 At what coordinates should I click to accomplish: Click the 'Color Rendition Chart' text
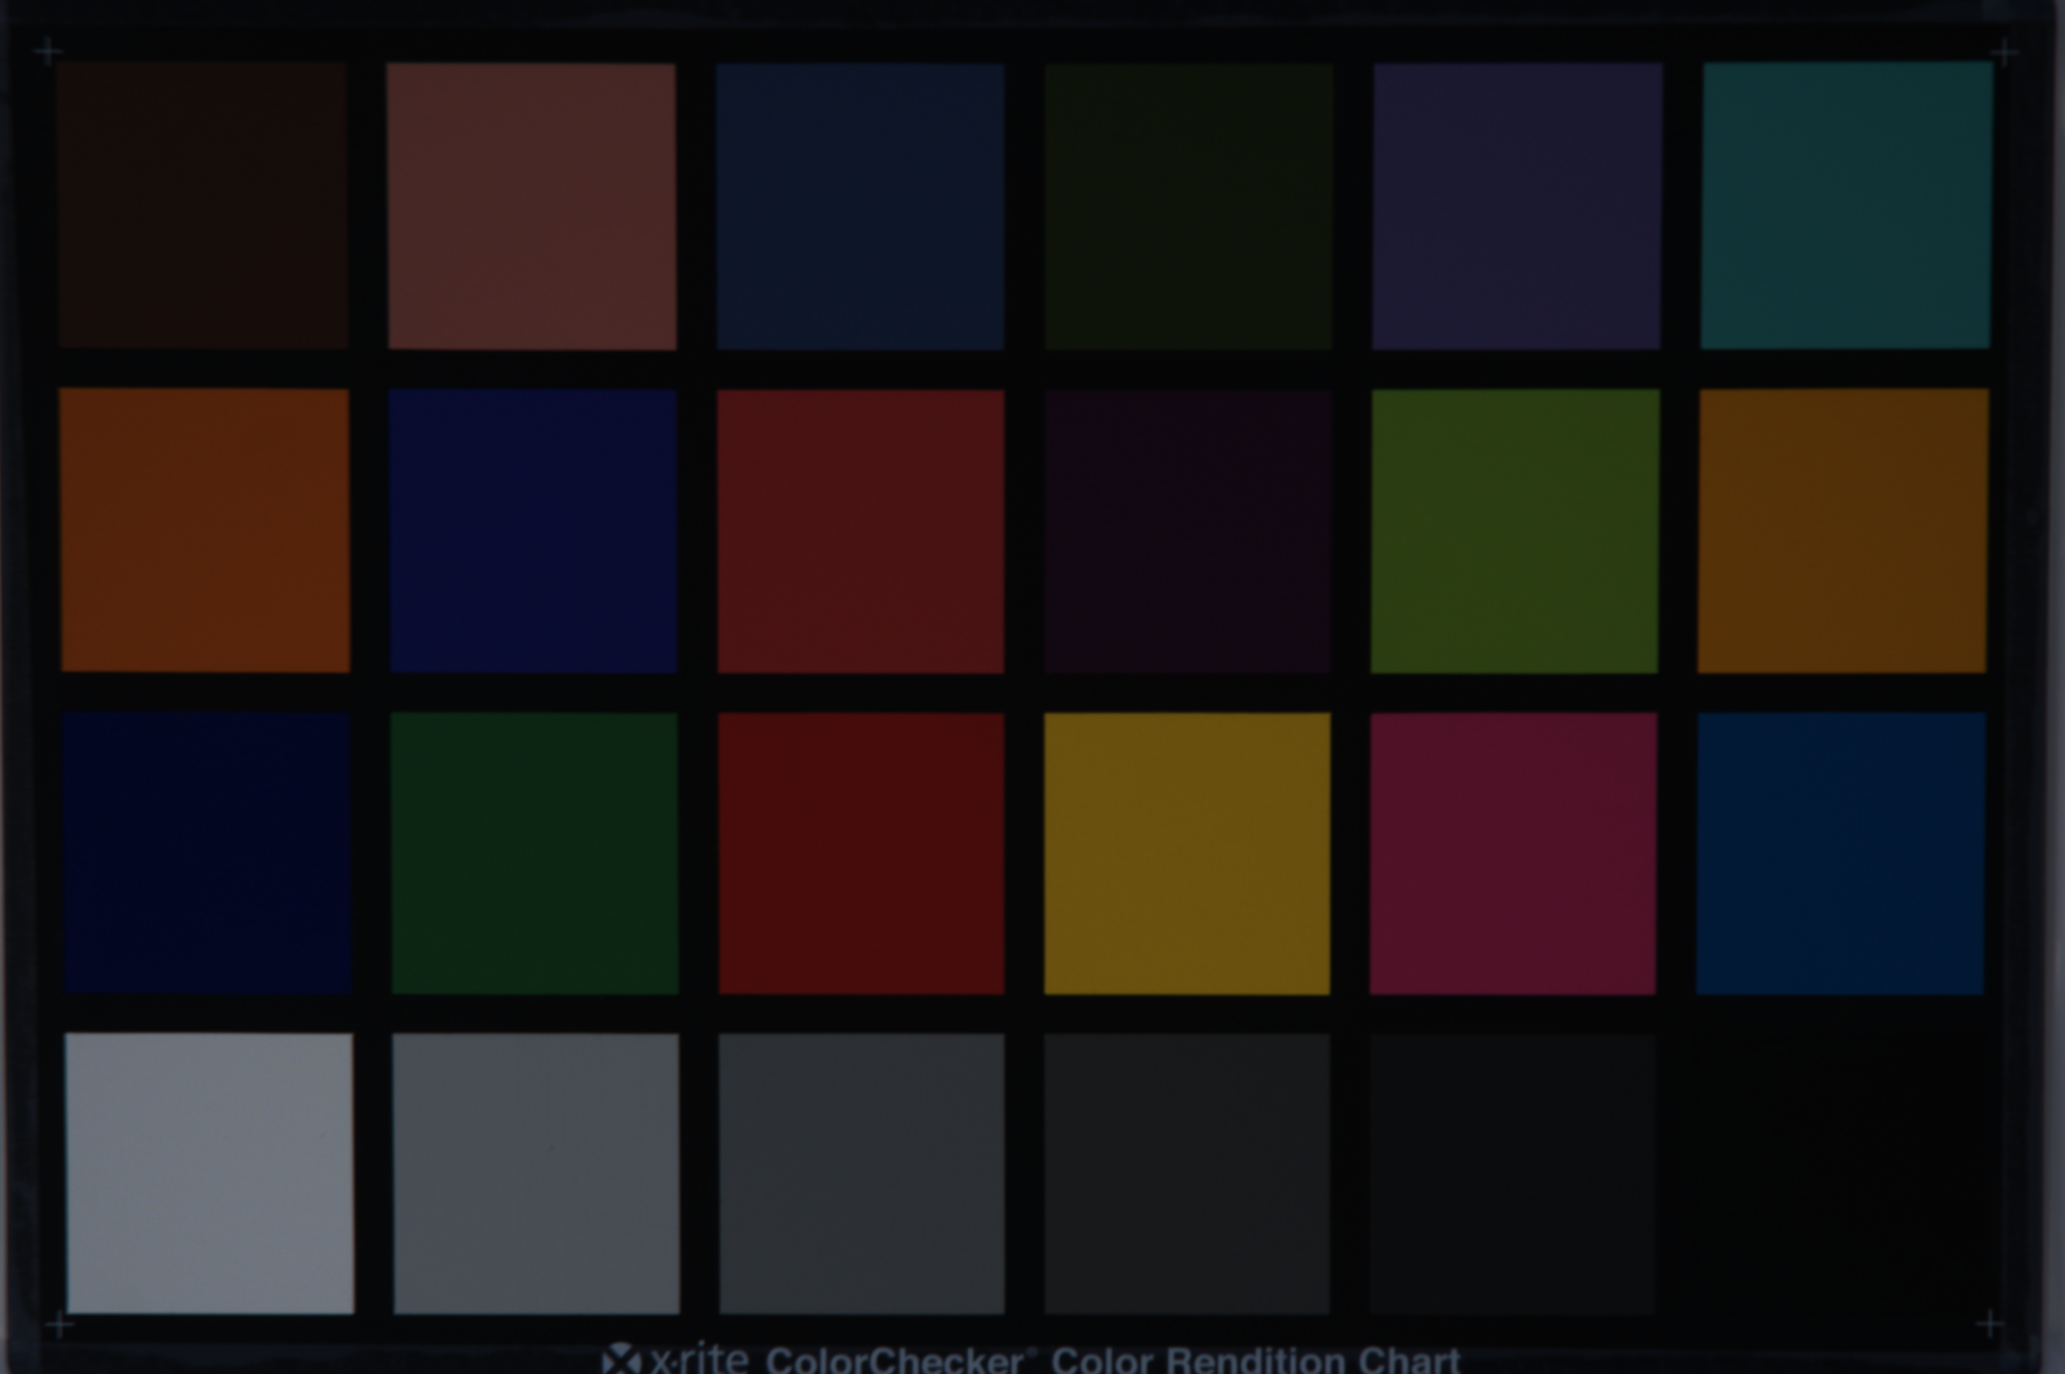coord(1256,1360)
